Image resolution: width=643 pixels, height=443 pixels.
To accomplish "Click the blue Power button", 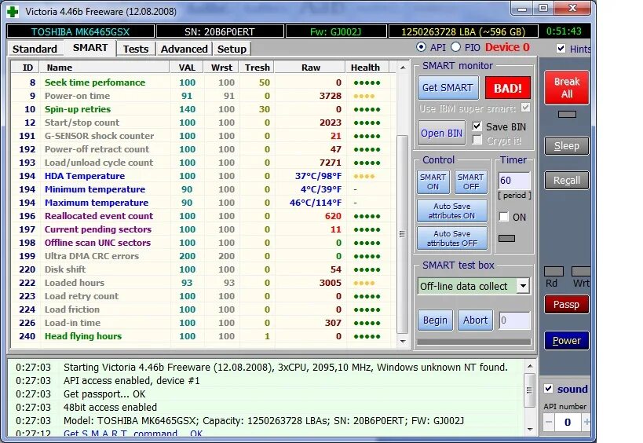I will coord(566,340).
